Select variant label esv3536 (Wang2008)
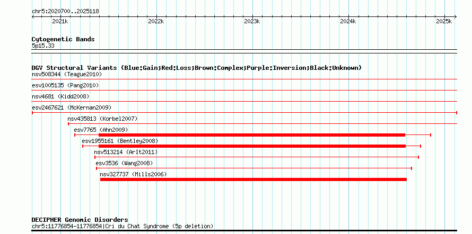Image resolution: width=472 pixels, height=234 pixels. 124,163
